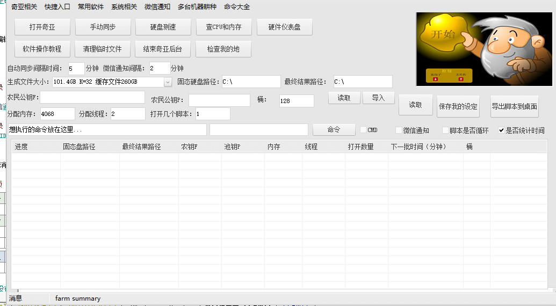This screenshot has width=556, height=306.
Task: Click 清理临时文件 button
Action: (x=103, y=49)
